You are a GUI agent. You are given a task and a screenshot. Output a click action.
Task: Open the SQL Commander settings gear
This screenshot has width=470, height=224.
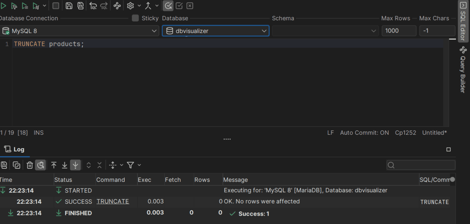[130, 5]
